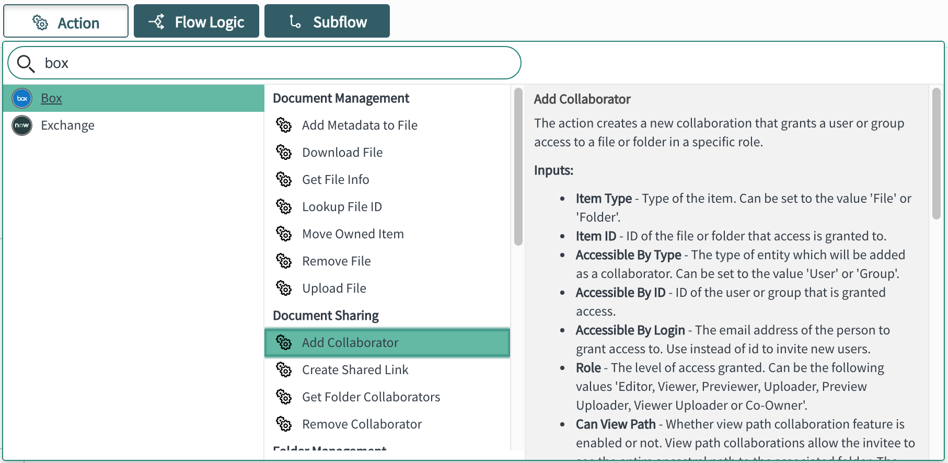Click the Box app logo icon

coord(22,98)
